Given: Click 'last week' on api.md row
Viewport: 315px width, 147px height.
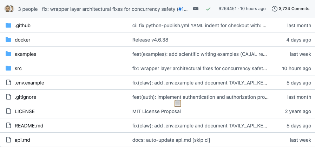Looking at the screenshot, I should pyautogui.click(x=301, y=140).
